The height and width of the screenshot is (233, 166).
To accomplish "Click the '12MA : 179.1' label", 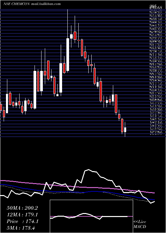I will [x=22, y=215].
